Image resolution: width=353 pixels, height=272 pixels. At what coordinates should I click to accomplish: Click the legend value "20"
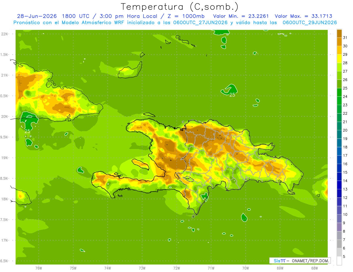pyautogui.click(x=345, y=130)
